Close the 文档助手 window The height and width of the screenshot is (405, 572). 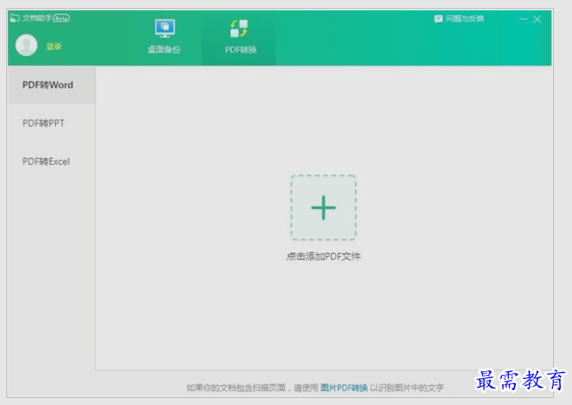coord(537,19)
